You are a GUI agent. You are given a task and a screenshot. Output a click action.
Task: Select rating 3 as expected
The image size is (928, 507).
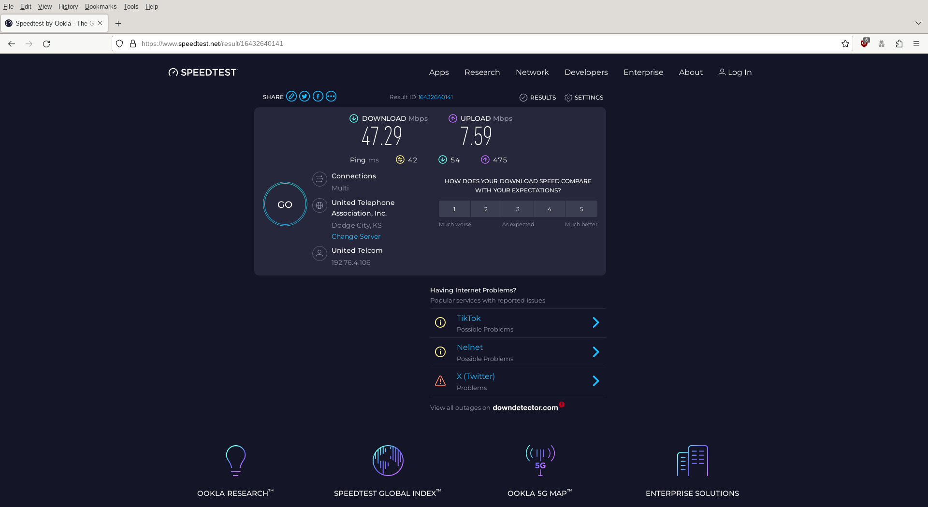coord(518,209)
